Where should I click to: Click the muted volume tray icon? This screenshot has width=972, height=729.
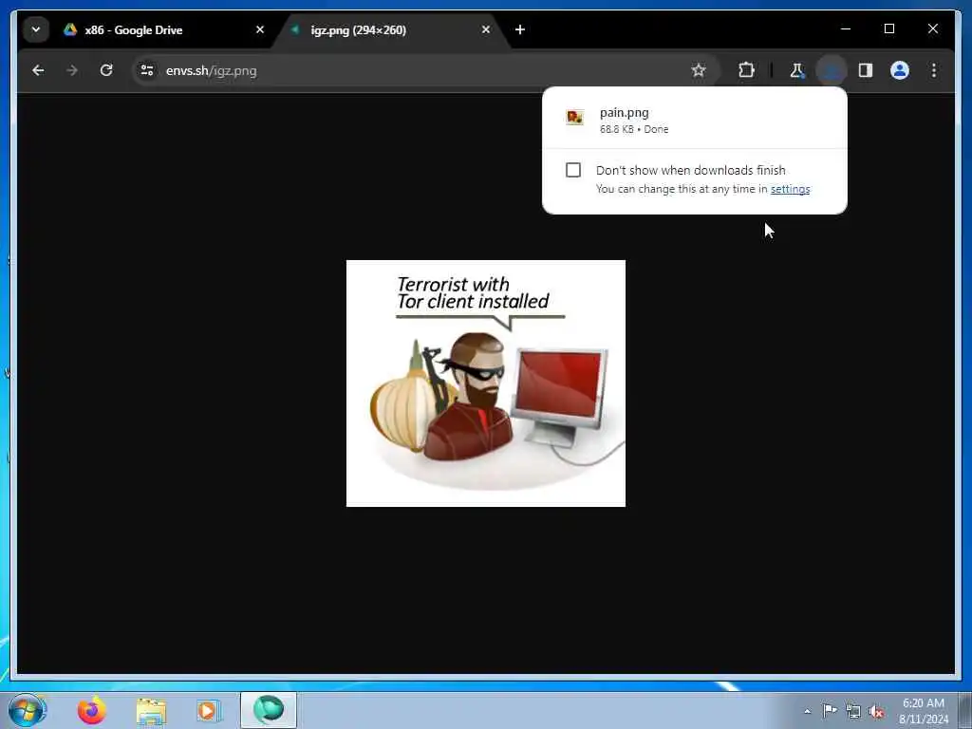pyautogui.click(x=876, y=712)
